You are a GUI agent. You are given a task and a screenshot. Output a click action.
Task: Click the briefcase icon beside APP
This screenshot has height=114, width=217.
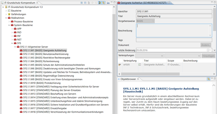[15, 29]
